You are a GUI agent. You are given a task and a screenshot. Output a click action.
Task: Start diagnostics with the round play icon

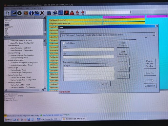[x=19, y=13]
